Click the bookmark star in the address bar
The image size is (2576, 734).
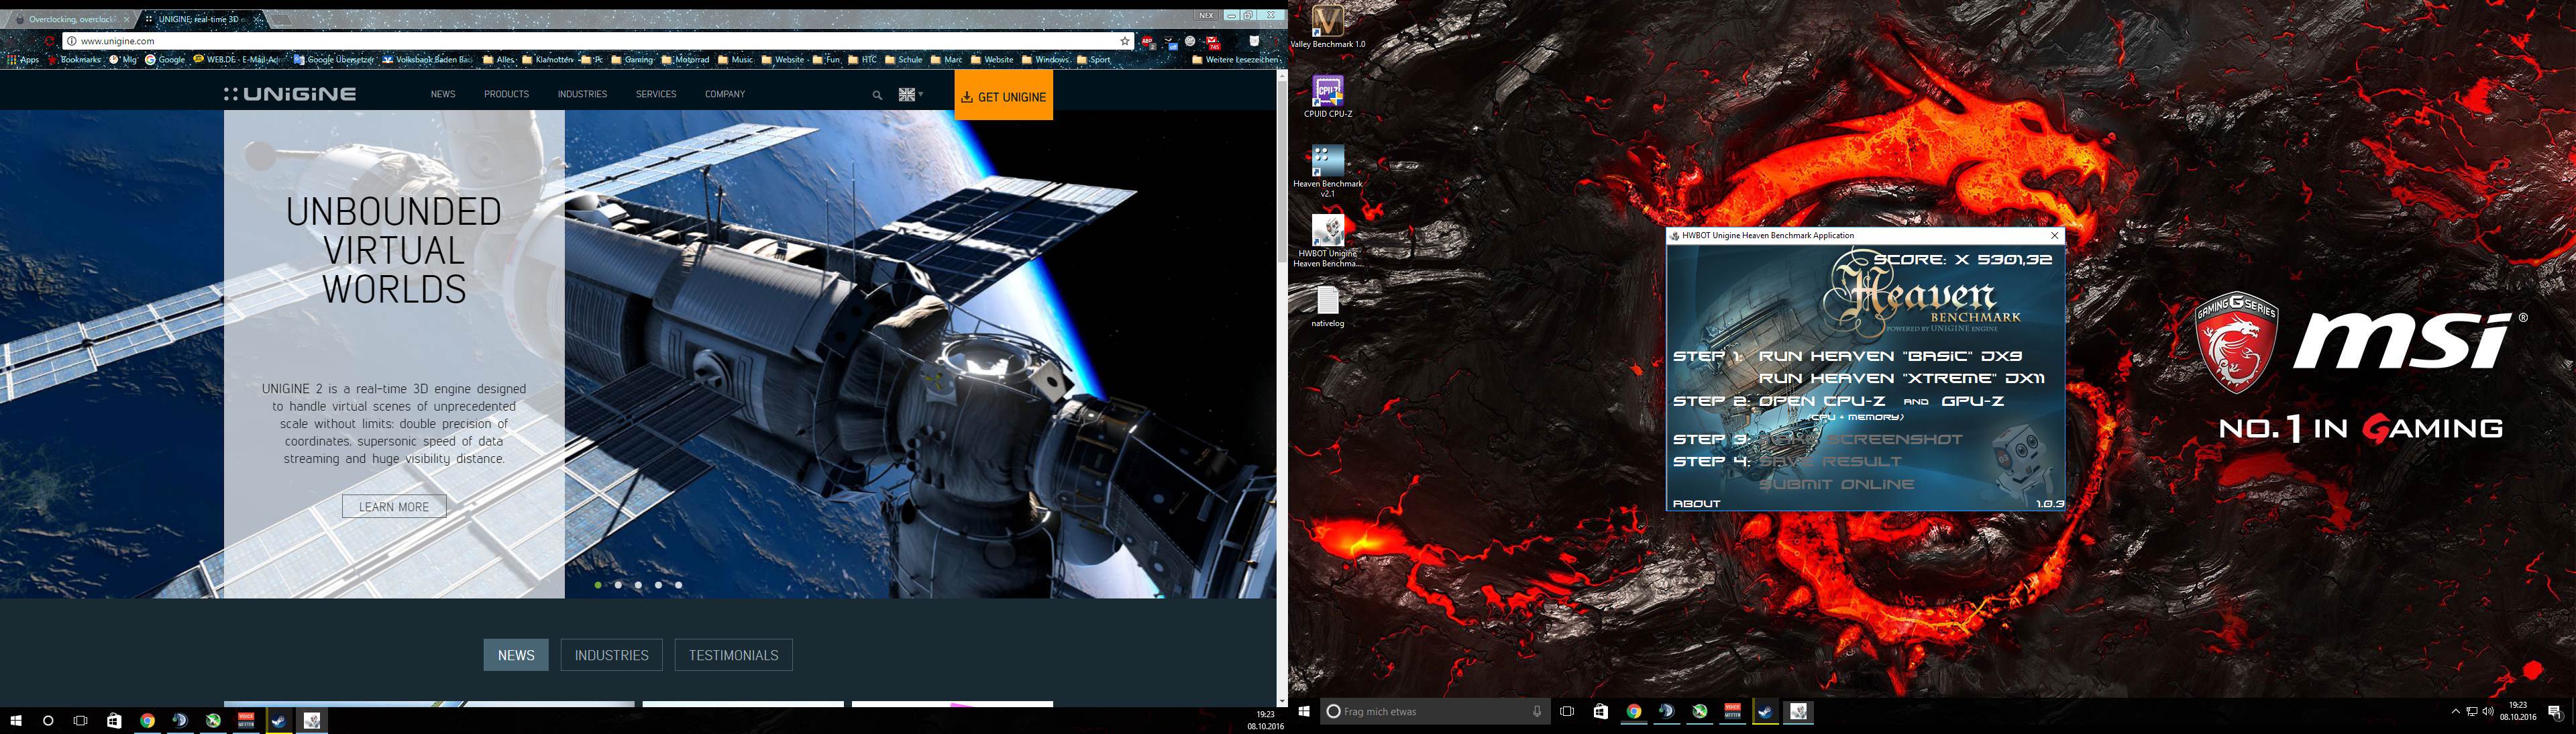[1125, 41]
